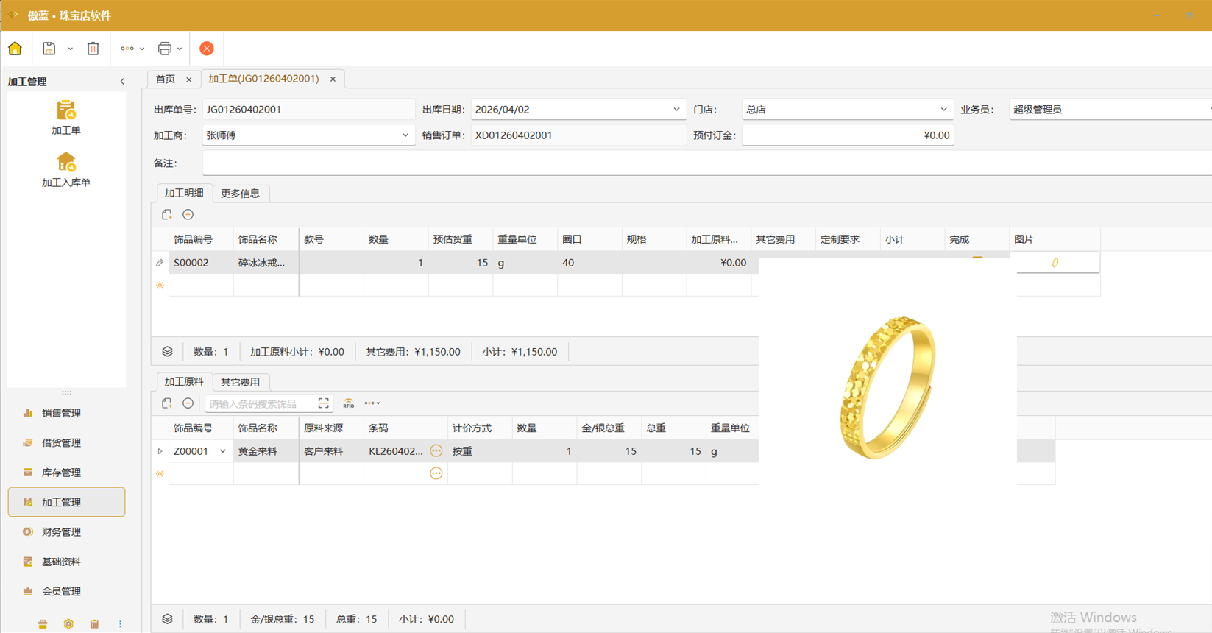Open 库存管理 in the sidebar

pos(62,473)
